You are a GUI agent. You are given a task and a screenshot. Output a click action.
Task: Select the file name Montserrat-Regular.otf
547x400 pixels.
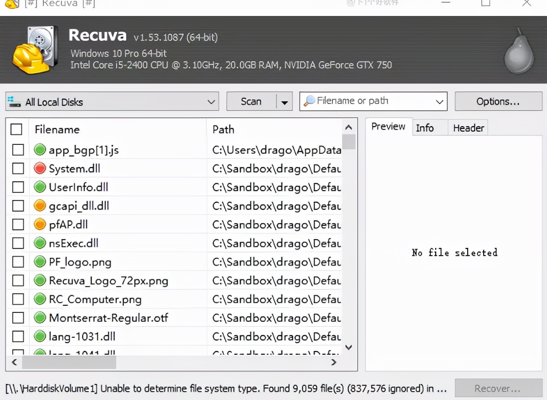point(109,317)
